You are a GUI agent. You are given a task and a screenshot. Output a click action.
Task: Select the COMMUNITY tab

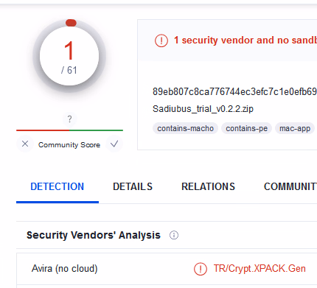point(290,187)
